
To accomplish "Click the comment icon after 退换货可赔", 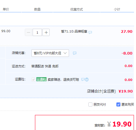I will tap(83, 80).
